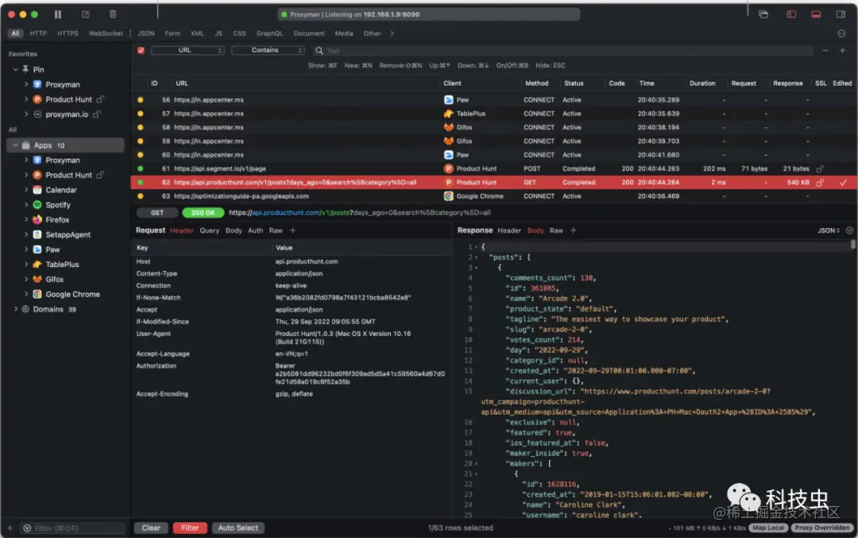Screen dimensions: 858x538
Task: Select the WebSocket filter tab
Action: (x=106, y=33)
